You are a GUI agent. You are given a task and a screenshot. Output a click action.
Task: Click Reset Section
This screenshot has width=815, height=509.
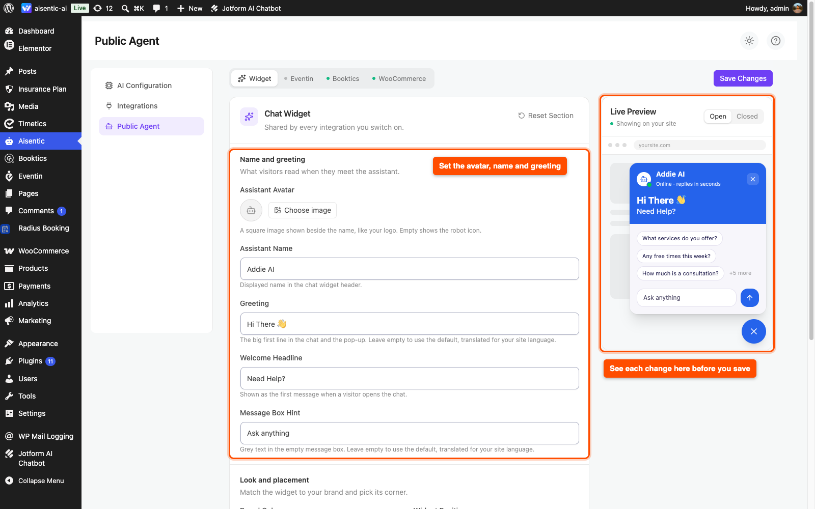[x=546, y=116]
